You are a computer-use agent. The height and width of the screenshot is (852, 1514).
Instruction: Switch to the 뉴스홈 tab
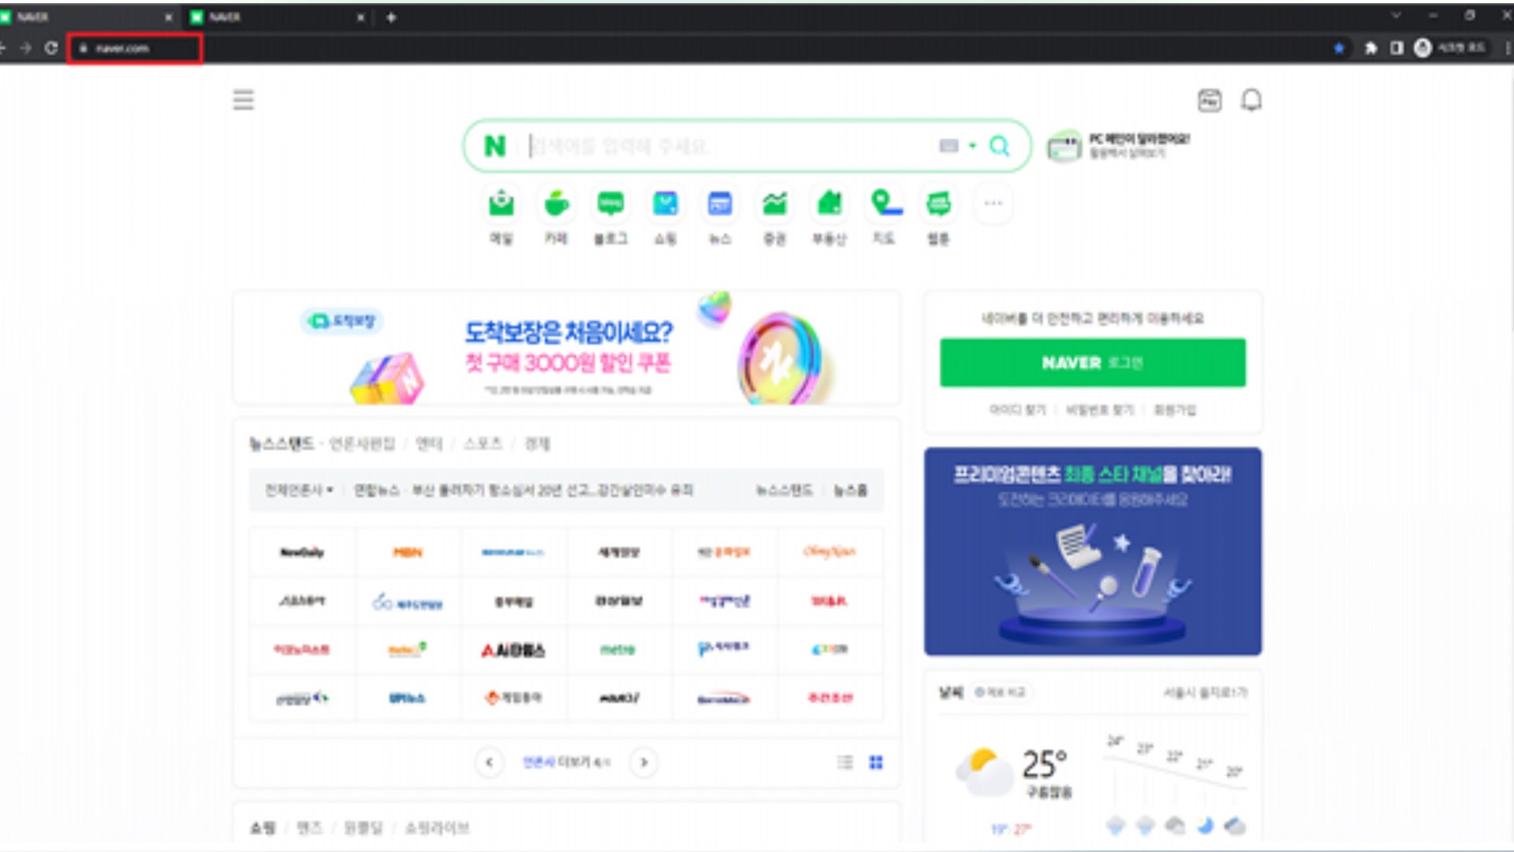(x=849, y=490)
